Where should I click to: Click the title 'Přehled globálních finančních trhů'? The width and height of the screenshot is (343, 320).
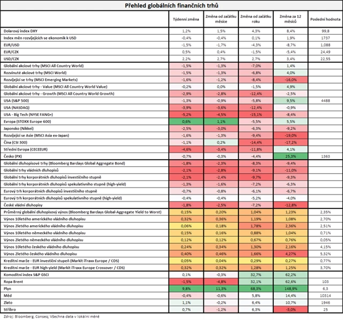(171, 5)
